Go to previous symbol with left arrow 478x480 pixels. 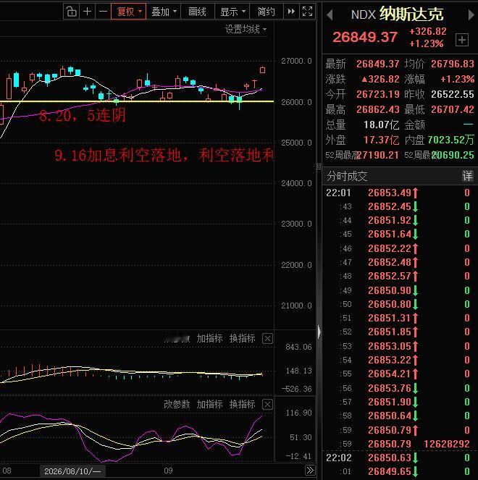tap(330, 14)
